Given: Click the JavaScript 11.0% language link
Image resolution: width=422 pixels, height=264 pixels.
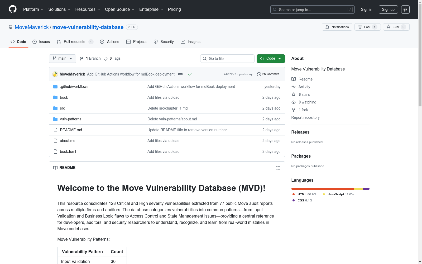Looking at the screenshot, I should [x=338, y=194].
